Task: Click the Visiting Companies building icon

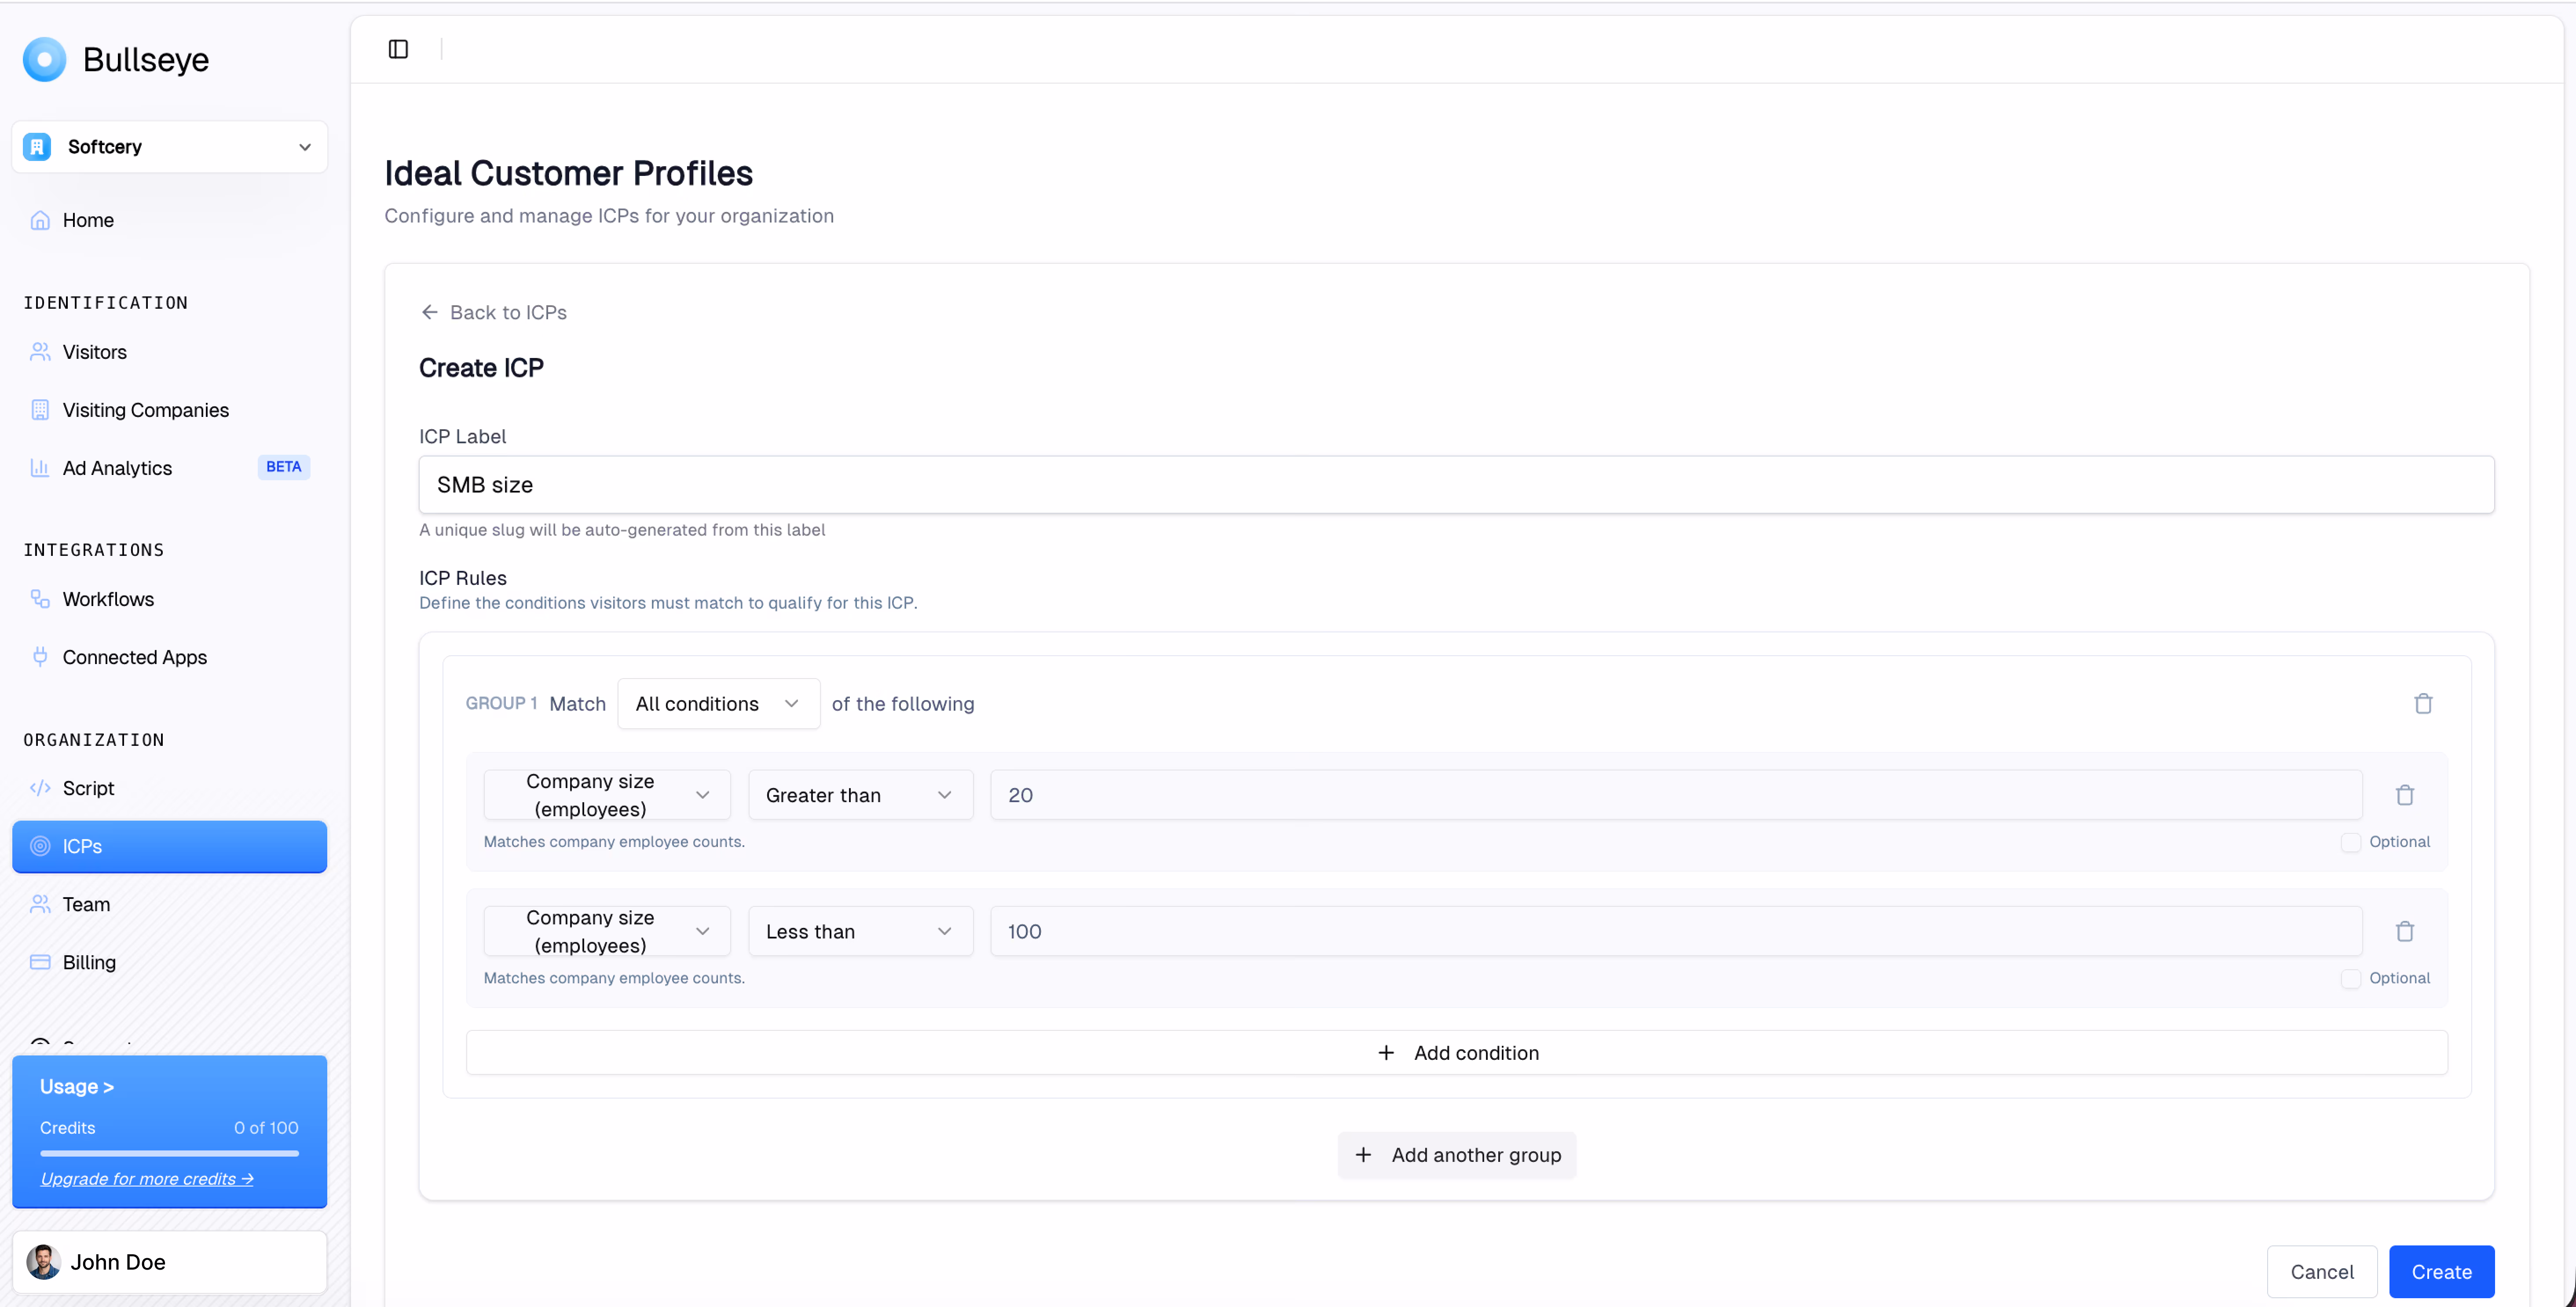Action: [40, 410]
